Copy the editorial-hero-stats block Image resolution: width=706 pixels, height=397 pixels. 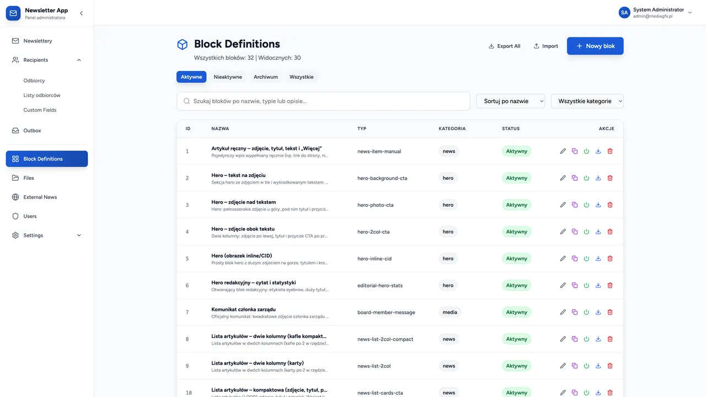coord(575,286)
